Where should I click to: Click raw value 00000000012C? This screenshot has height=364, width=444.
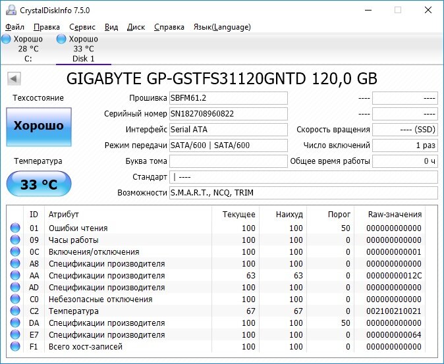pos(394,276)
